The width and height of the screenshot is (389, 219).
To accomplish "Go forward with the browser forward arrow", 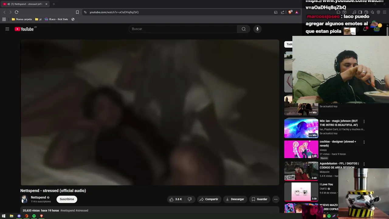I will (10, 12).
